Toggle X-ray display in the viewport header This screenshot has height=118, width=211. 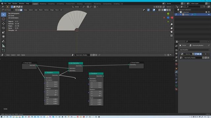[x=160, y=10]
